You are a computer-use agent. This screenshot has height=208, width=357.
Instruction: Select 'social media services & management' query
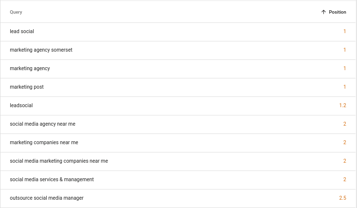[52, 180]
